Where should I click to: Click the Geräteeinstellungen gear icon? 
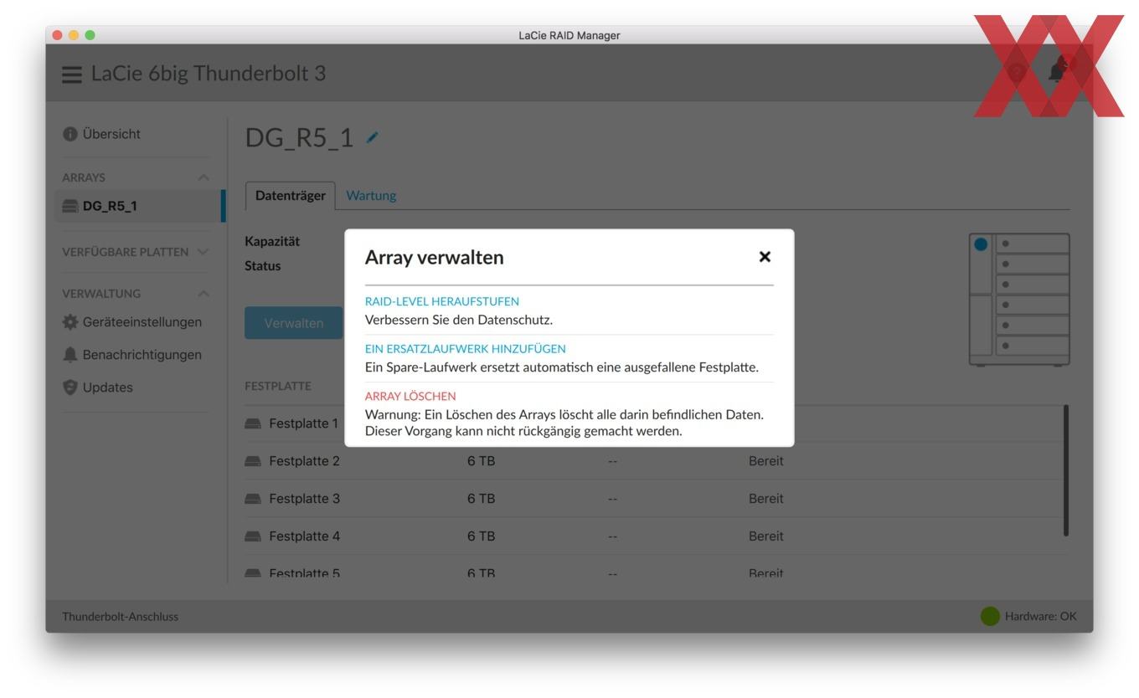click(x=70, y=322)
